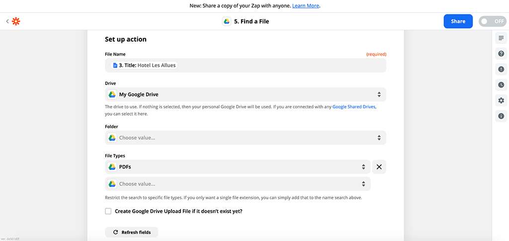
Task: Remove the PDFs file type entry
Action: click(x=379, y=167)
